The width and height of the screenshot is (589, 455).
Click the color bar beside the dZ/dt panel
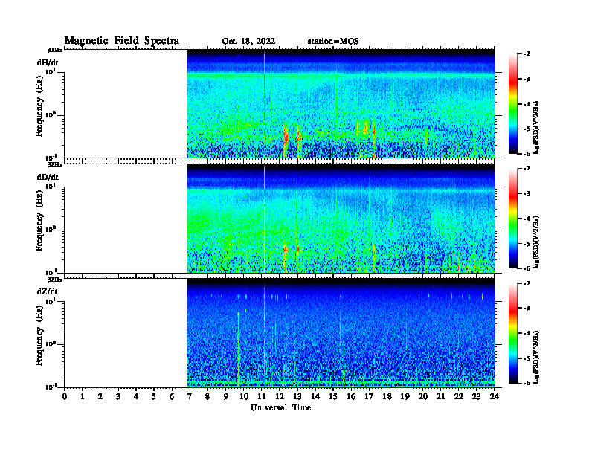[513, 333]
